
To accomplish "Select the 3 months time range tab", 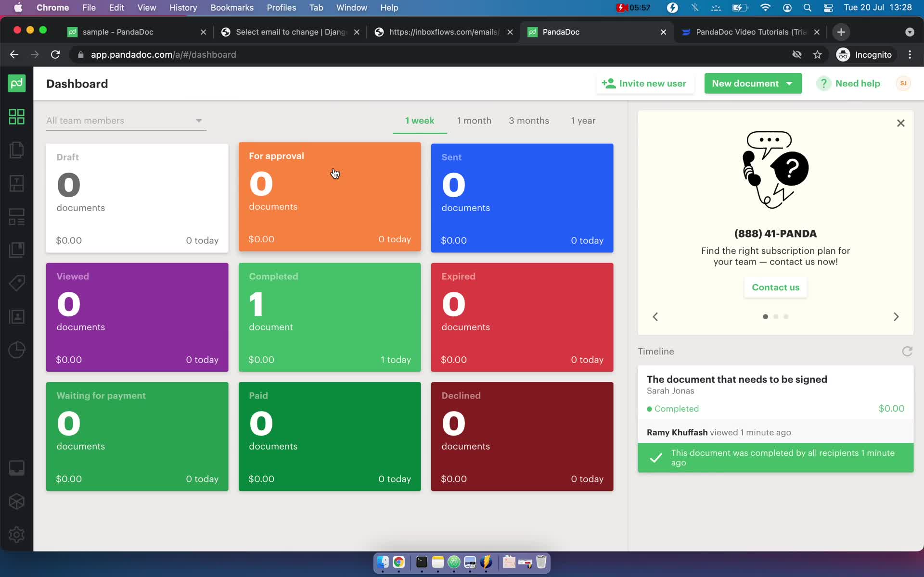I will 529,120.
